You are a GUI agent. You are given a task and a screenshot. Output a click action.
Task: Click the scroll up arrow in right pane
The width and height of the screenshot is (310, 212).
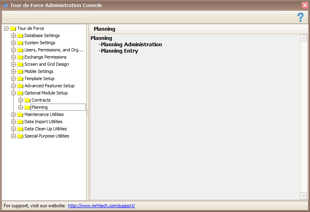[x=303, y=38]
